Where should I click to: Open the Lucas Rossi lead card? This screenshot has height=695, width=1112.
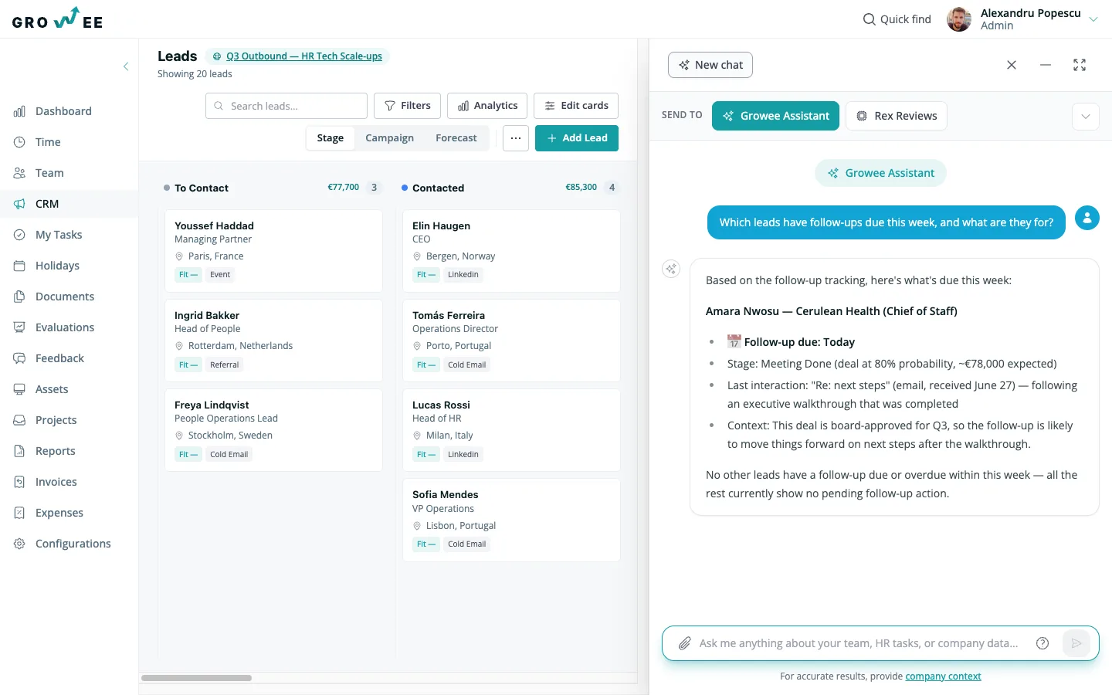(x=512, y=430)
